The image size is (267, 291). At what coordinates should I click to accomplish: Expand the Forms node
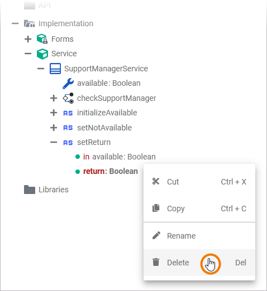(x=28, y=39)
